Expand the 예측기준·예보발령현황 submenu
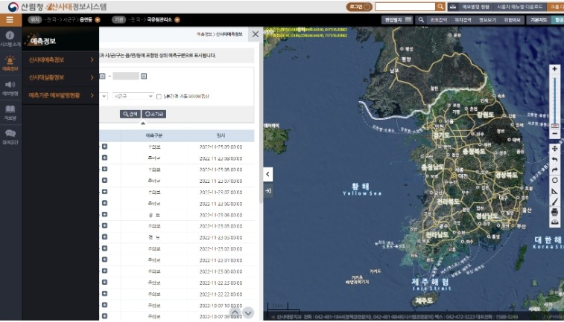The height and width of the screenshot is (322, 564). click(92, 95)
